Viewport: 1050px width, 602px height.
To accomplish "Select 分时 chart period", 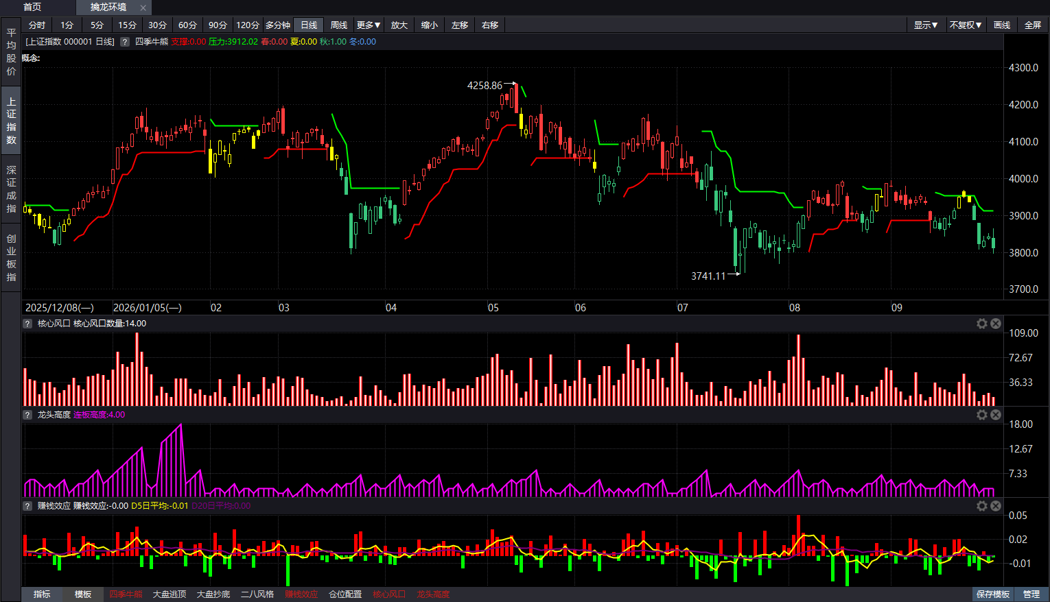I will (x=37, y=25).
